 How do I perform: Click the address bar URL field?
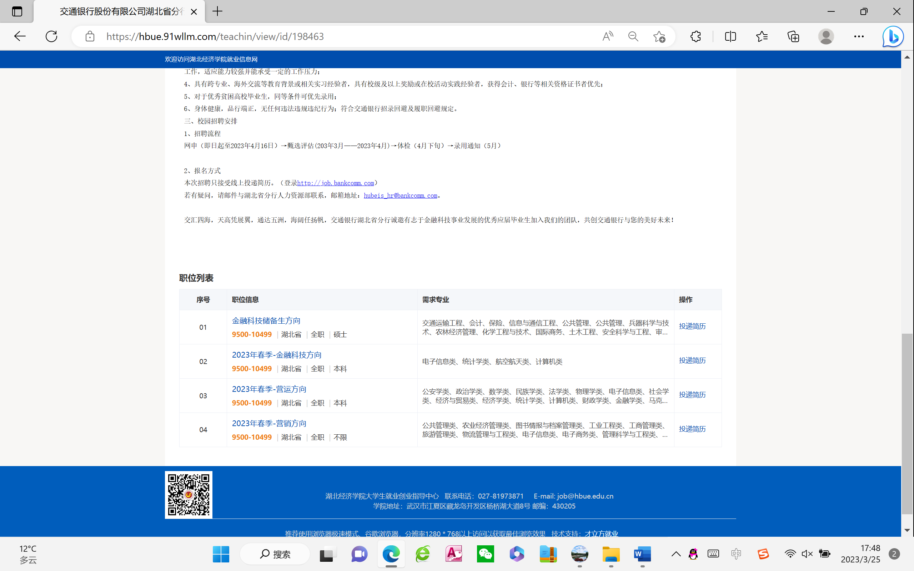[x=340, y=37]
